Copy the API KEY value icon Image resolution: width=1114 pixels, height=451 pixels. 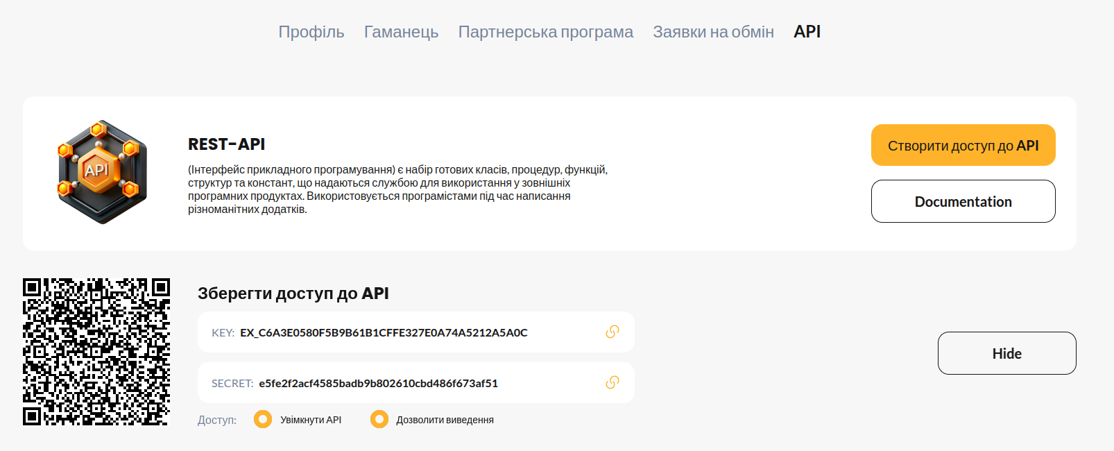612,332
